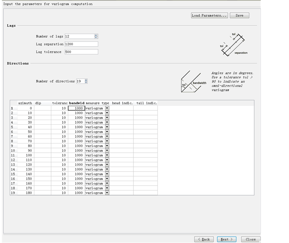Increase Number of directions with up arrow
Image resolution: width=289 pixels, height=243 pixels.
[86, 80]
